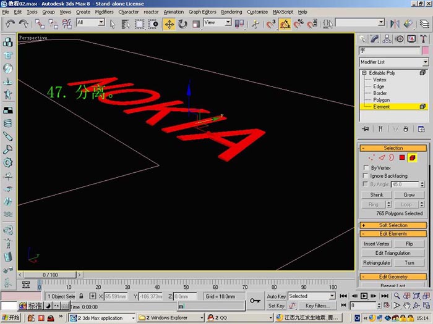
Task: Expand the Soft Selection rollout
Action: [393, 225]
